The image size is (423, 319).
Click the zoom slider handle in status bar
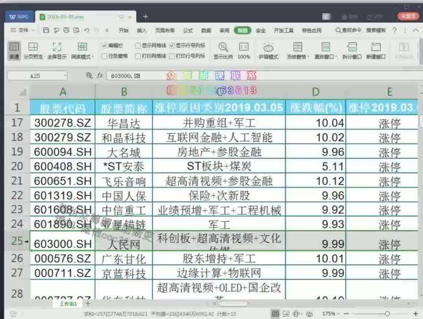387,313
